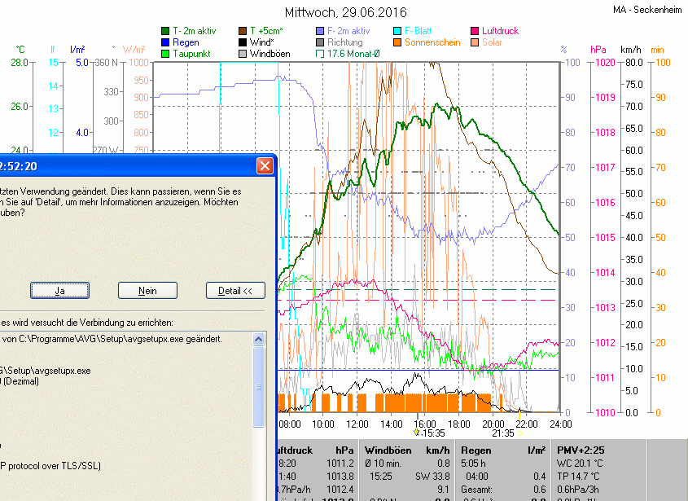Click the detail list scroll up arrow

click(258, 339)
